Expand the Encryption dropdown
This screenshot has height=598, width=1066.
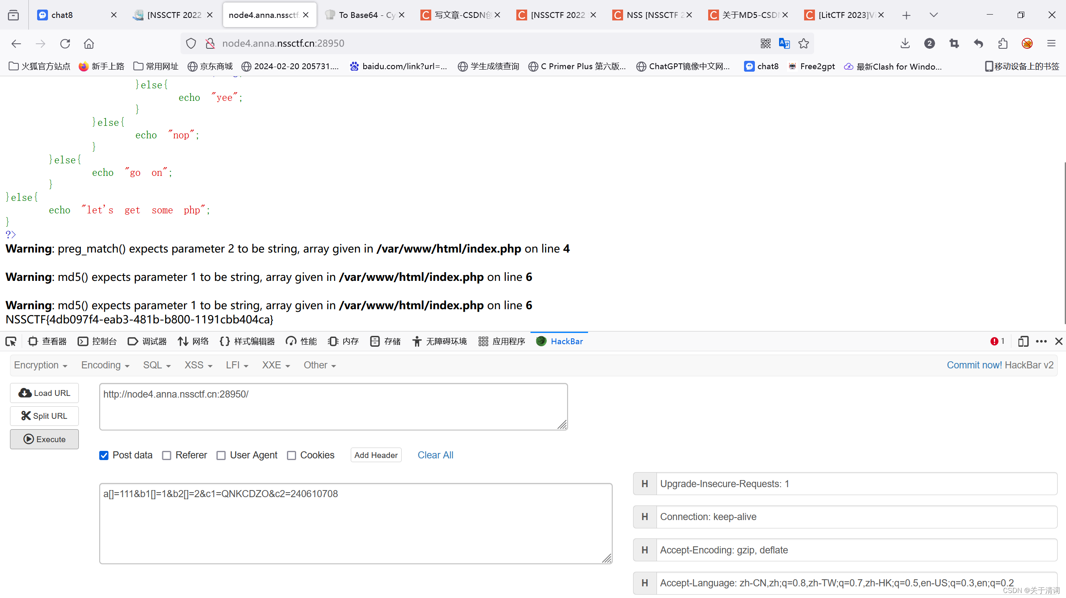pos(40,365)
